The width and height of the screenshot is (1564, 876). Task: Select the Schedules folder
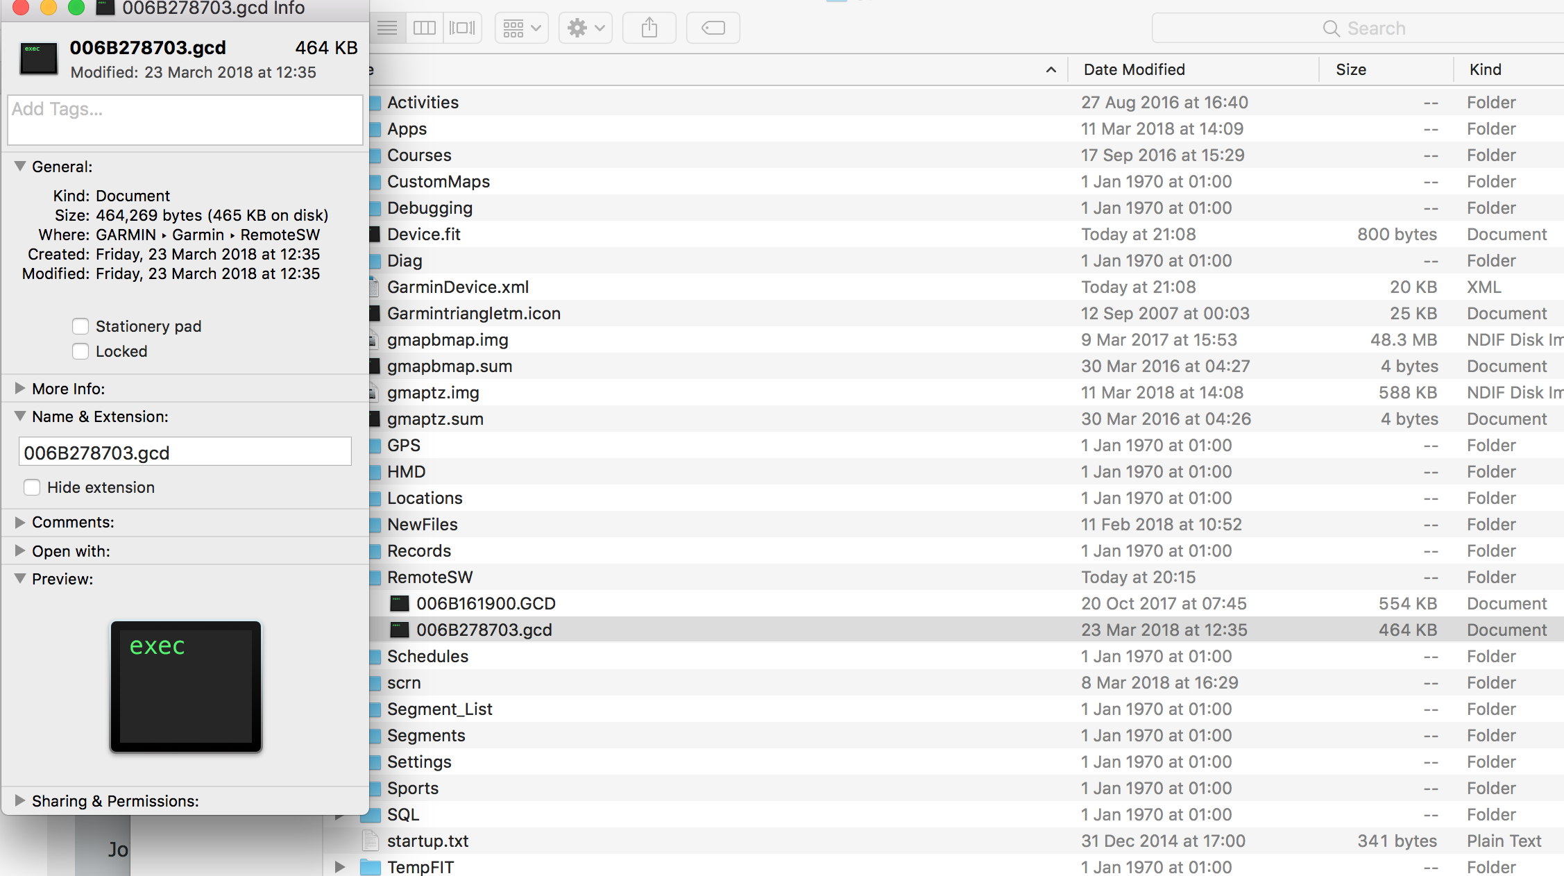(427, 656)
